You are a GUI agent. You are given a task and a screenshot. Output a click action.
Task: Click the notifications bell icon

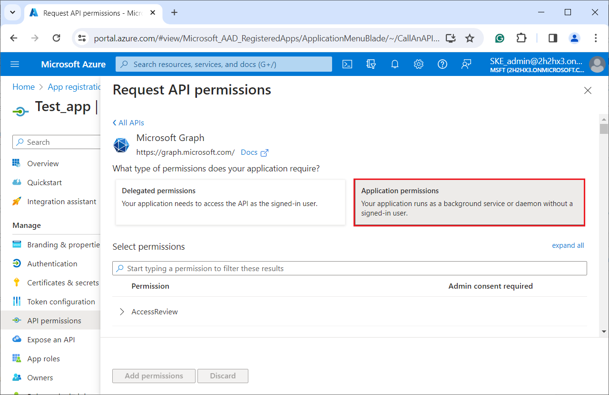395,64
